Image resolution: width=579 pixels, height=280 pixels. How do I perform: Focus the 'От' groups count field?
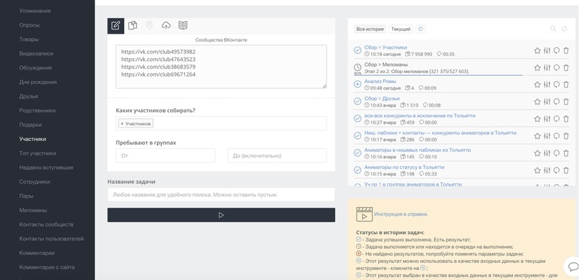(x=166, y=155)
